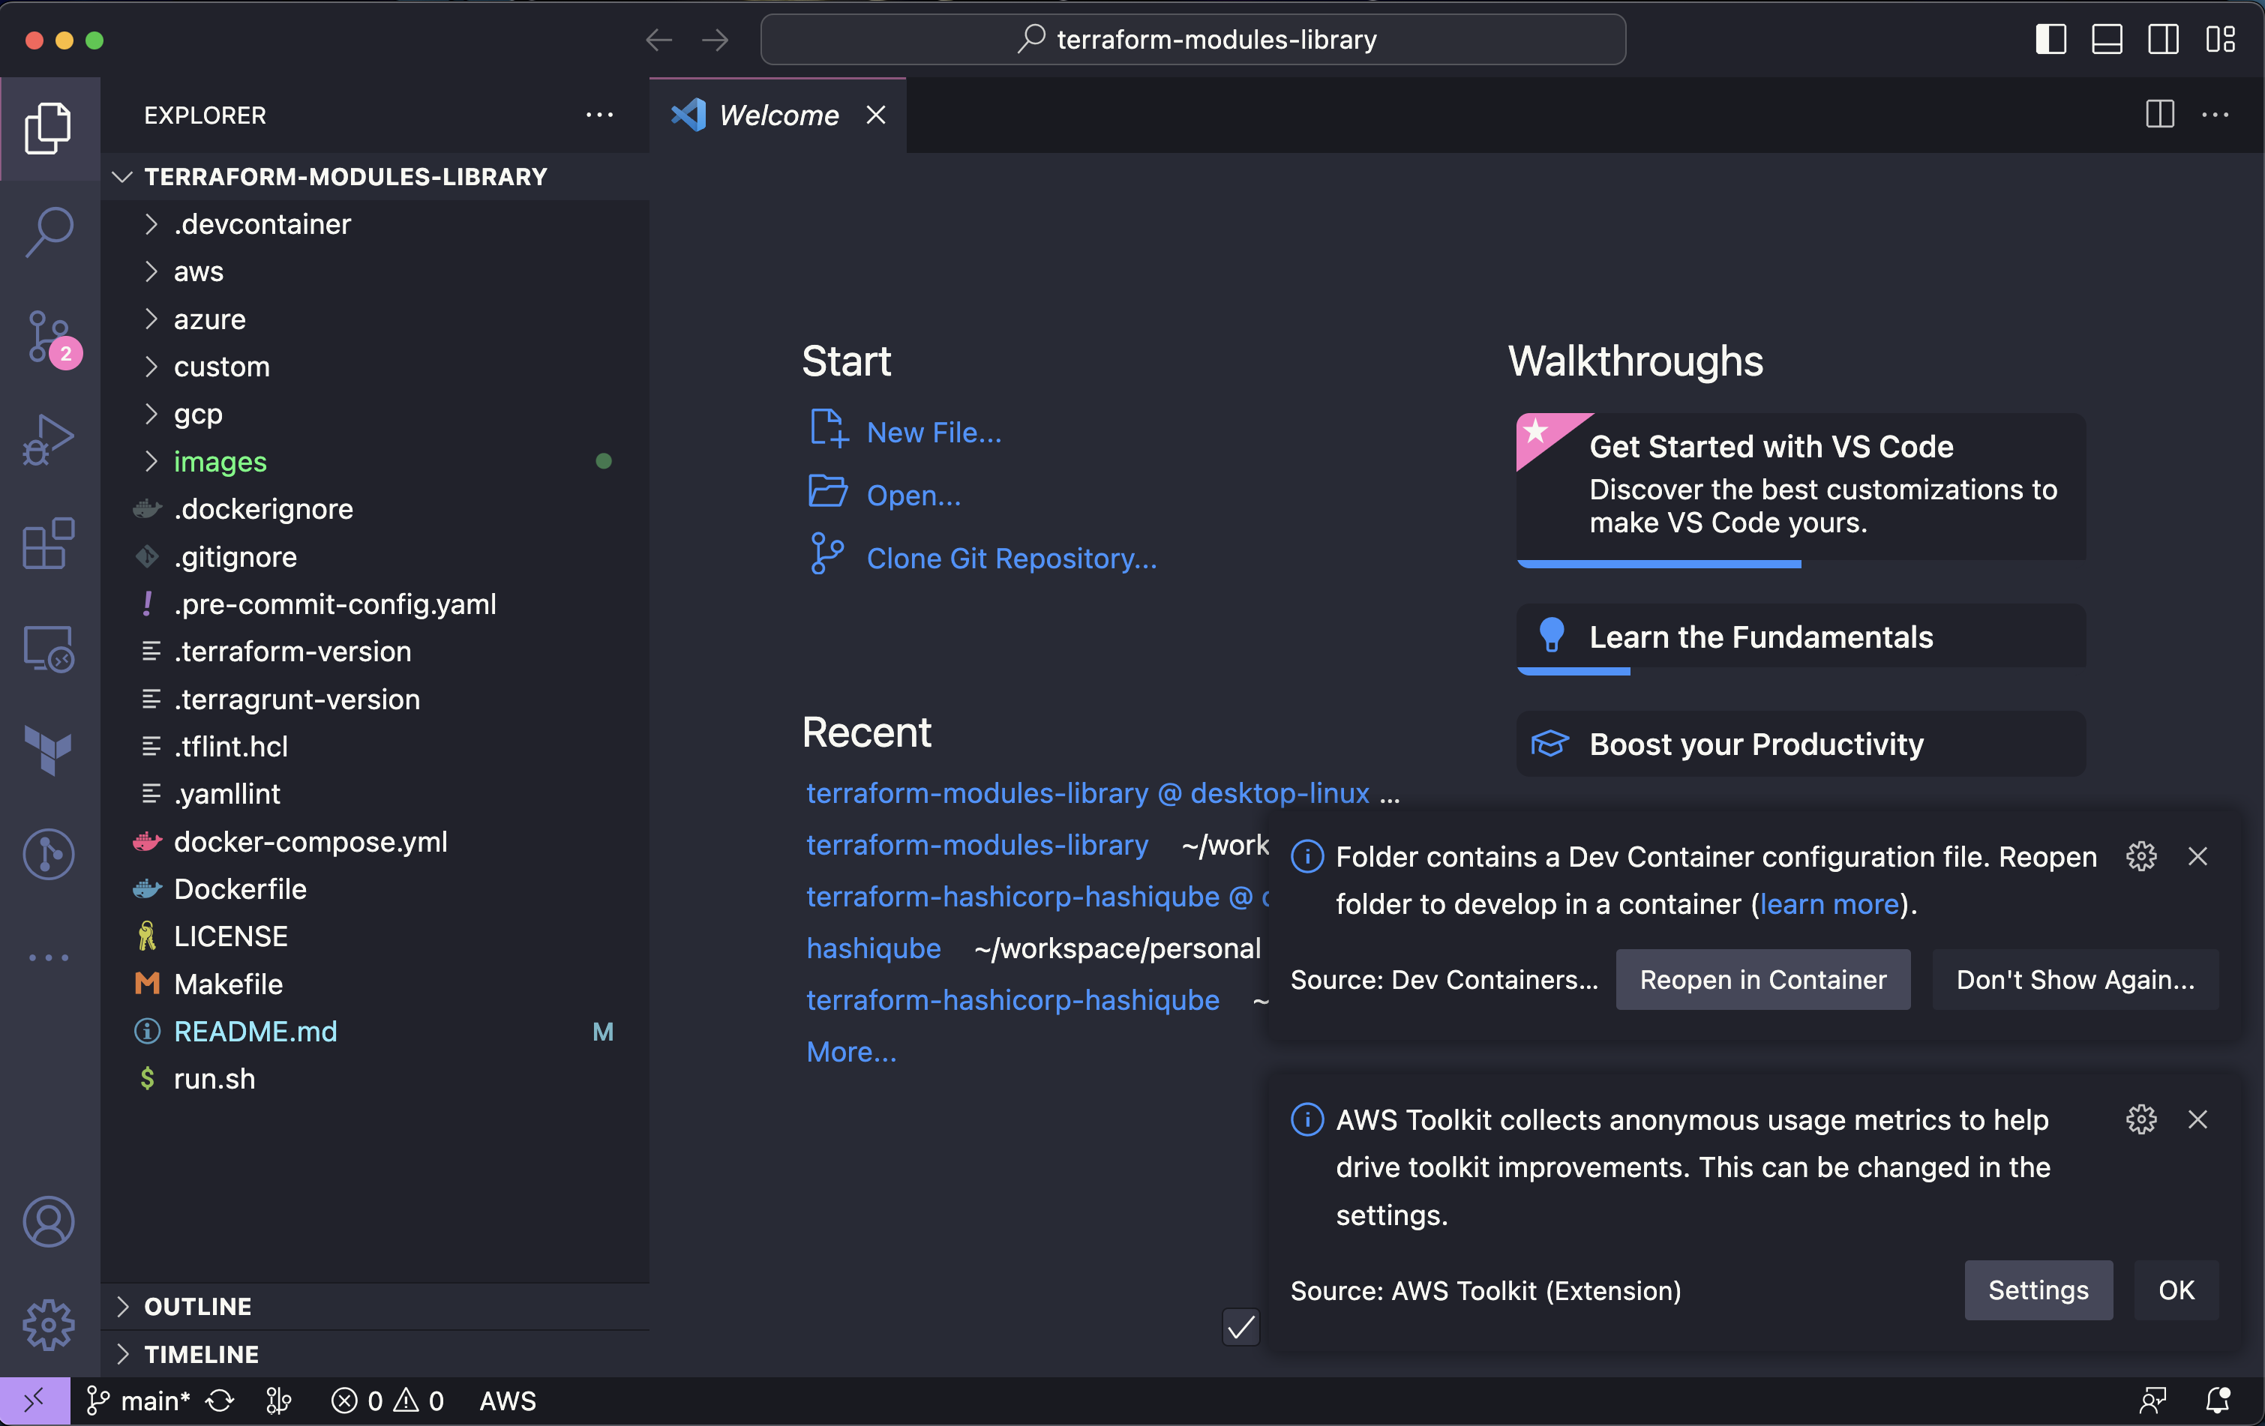Select the Welcome tab
The image size is (2265, 1426).
(778, 115)
